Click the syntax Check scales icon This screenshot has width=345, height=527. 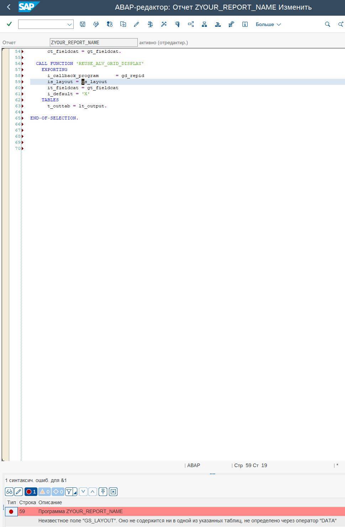[x=150, y=24]
